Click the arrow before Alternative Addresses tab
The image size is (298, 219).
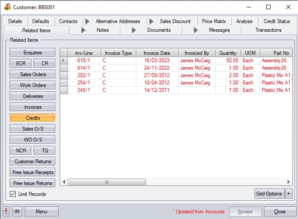pos(87,21)
